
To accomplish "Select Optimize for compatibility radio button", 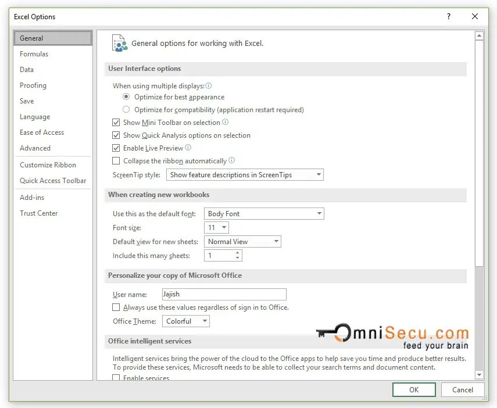I will point(126,109).
